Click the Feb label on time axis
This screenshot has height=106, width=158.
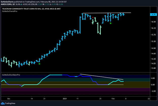point(113,99)
